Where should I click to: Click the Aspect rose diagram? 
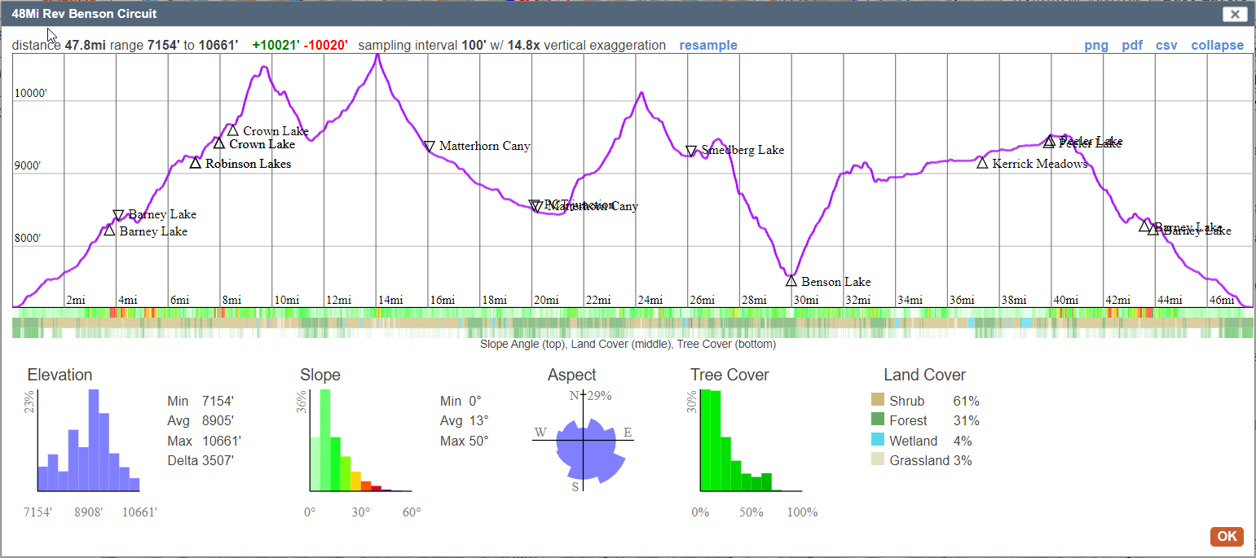pyautogui.click(x=583, y=440)
